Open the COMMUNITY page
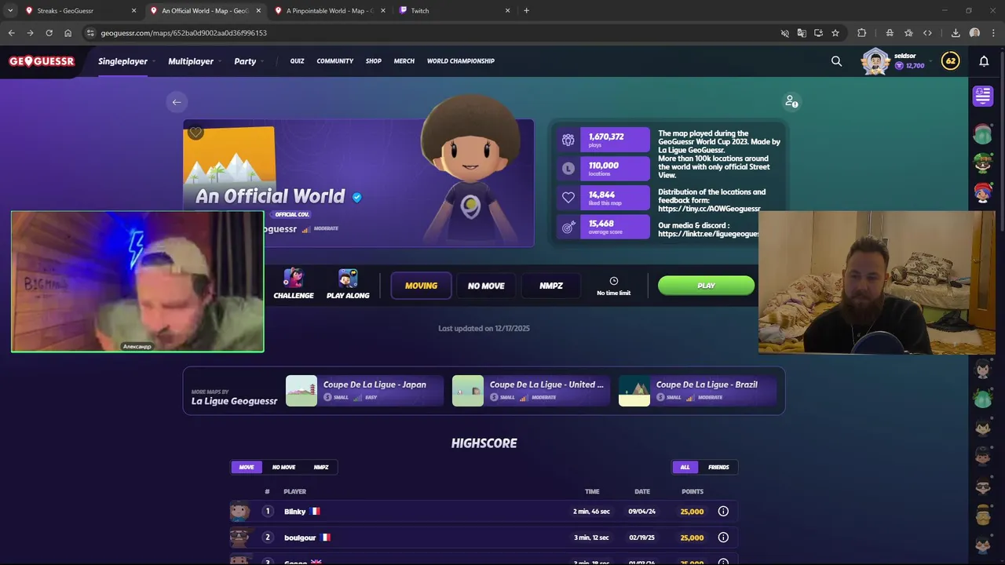Viewport: 1005px width, 565px height. 335,61
